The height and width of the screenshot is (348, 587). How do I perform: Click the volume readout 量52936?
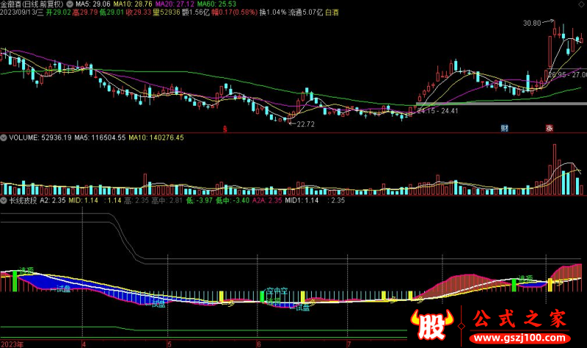tap(167, 12)
